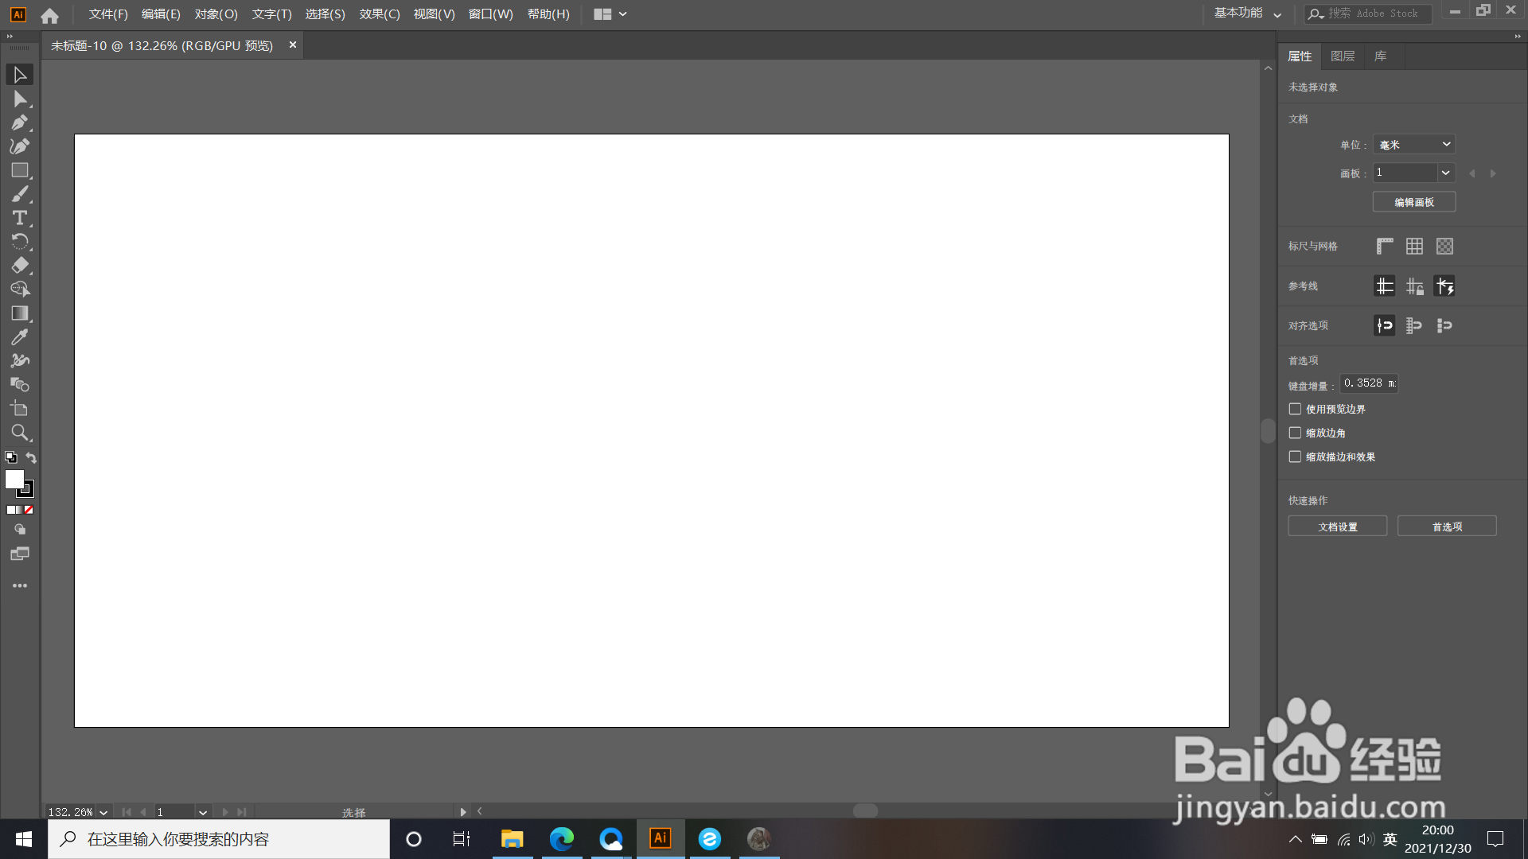Image resolution: width=1528 pixels, height=859 pixels.
Task: Enable 缩放描边和效果 checkbox
Action: [x=1295, y=457]
